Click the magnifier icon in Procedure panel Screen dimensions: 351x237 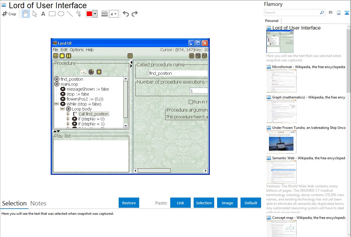[x=83, y=72]
